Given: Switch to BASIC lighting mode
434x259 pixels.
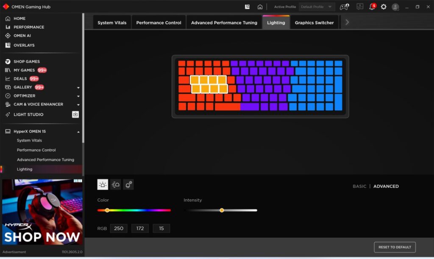Looking at the screenshot, I should [359, 187].
